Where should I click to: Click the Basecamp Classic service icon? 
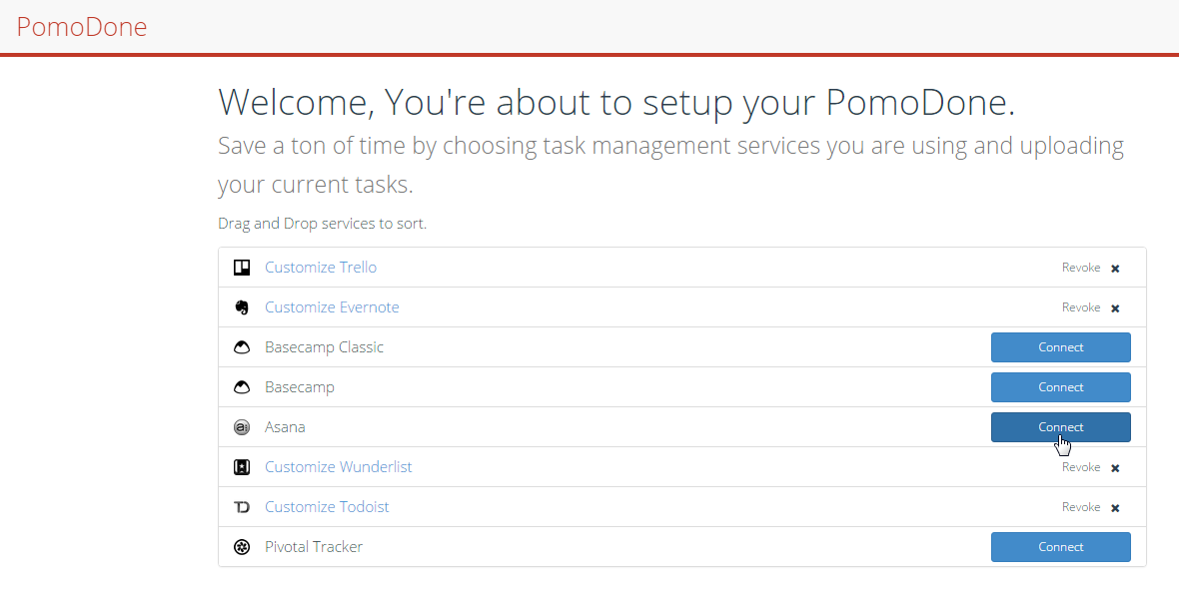241,347
